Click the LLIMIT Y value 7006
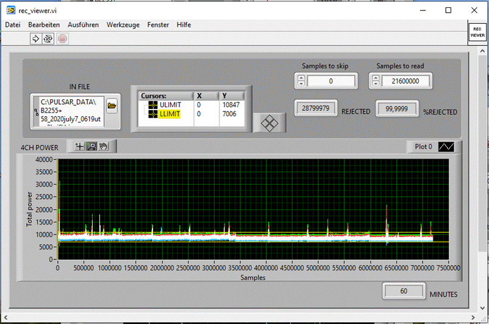This screenshot has height=324, width=489. (x=229, y=114)
